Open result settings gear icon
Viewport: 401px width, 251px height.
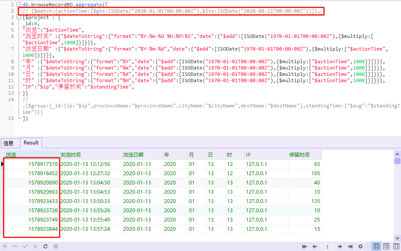pos(361,246)
